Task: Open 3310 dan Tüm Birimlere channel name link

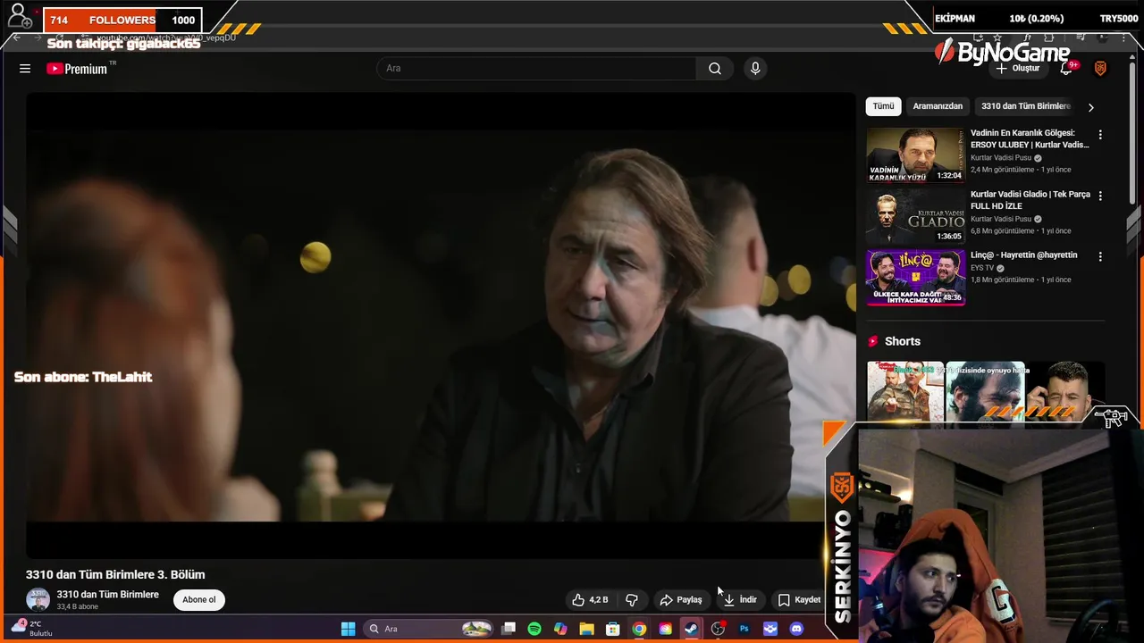Action: pyautogui.click(x=108, y=595)
